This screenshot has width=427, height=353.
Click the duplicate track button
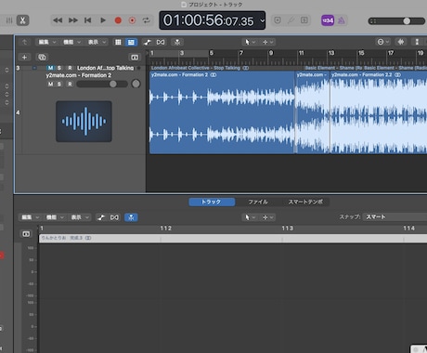pos(42,58)
